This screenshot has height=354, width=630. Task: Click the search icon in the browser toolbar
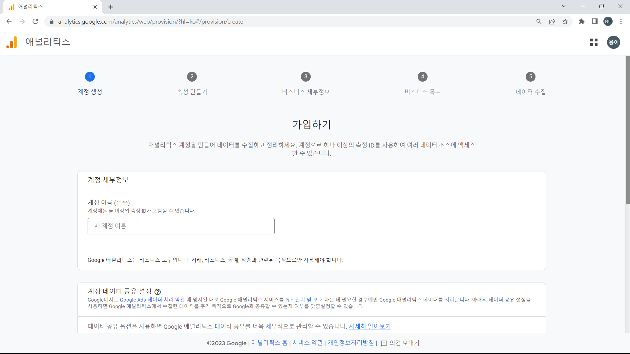539,21
